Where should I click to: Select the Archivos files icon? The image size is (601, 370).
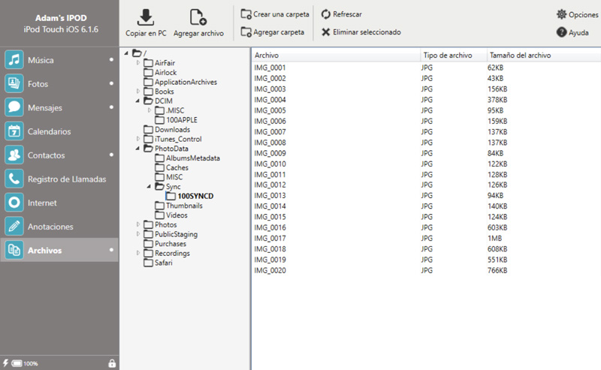[14, 250]
